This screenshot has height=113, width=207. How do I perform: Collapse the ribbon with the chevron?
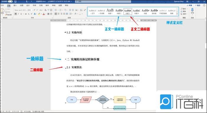206,18
